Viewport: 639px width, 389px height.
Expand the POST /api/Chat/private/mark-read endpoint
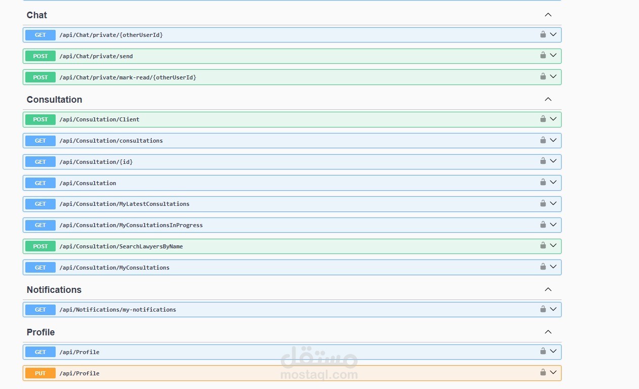tap(553, 77)
